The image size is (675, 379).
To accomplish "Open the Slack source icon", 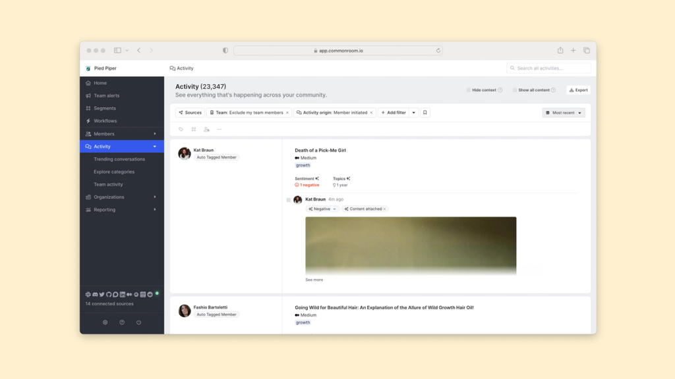I will pos(88,294).
